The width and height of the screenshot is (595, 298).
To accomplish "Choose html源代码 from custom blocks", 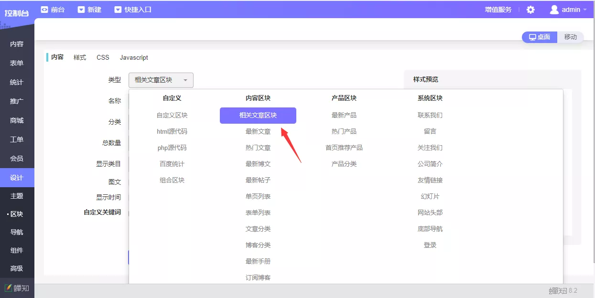I will point(172,131).
